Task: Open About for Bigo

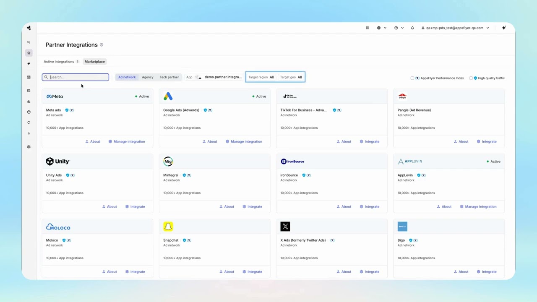Action: 461,272
